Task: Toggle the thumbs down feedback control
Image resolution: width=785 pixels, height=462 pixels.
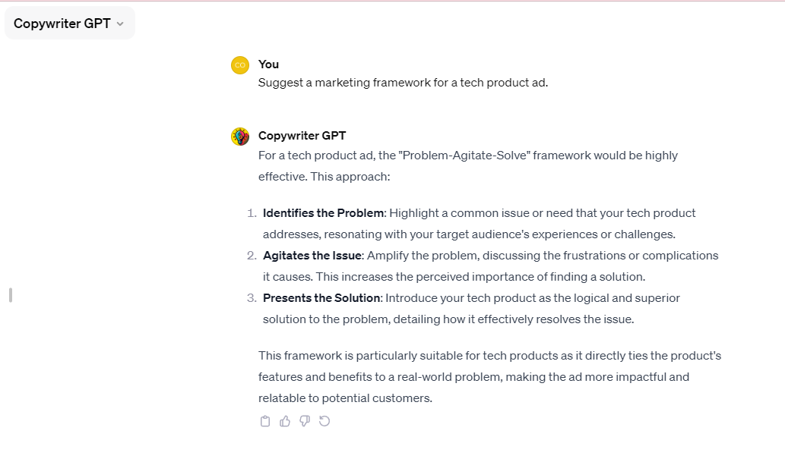Action: [x=304, y=421]
